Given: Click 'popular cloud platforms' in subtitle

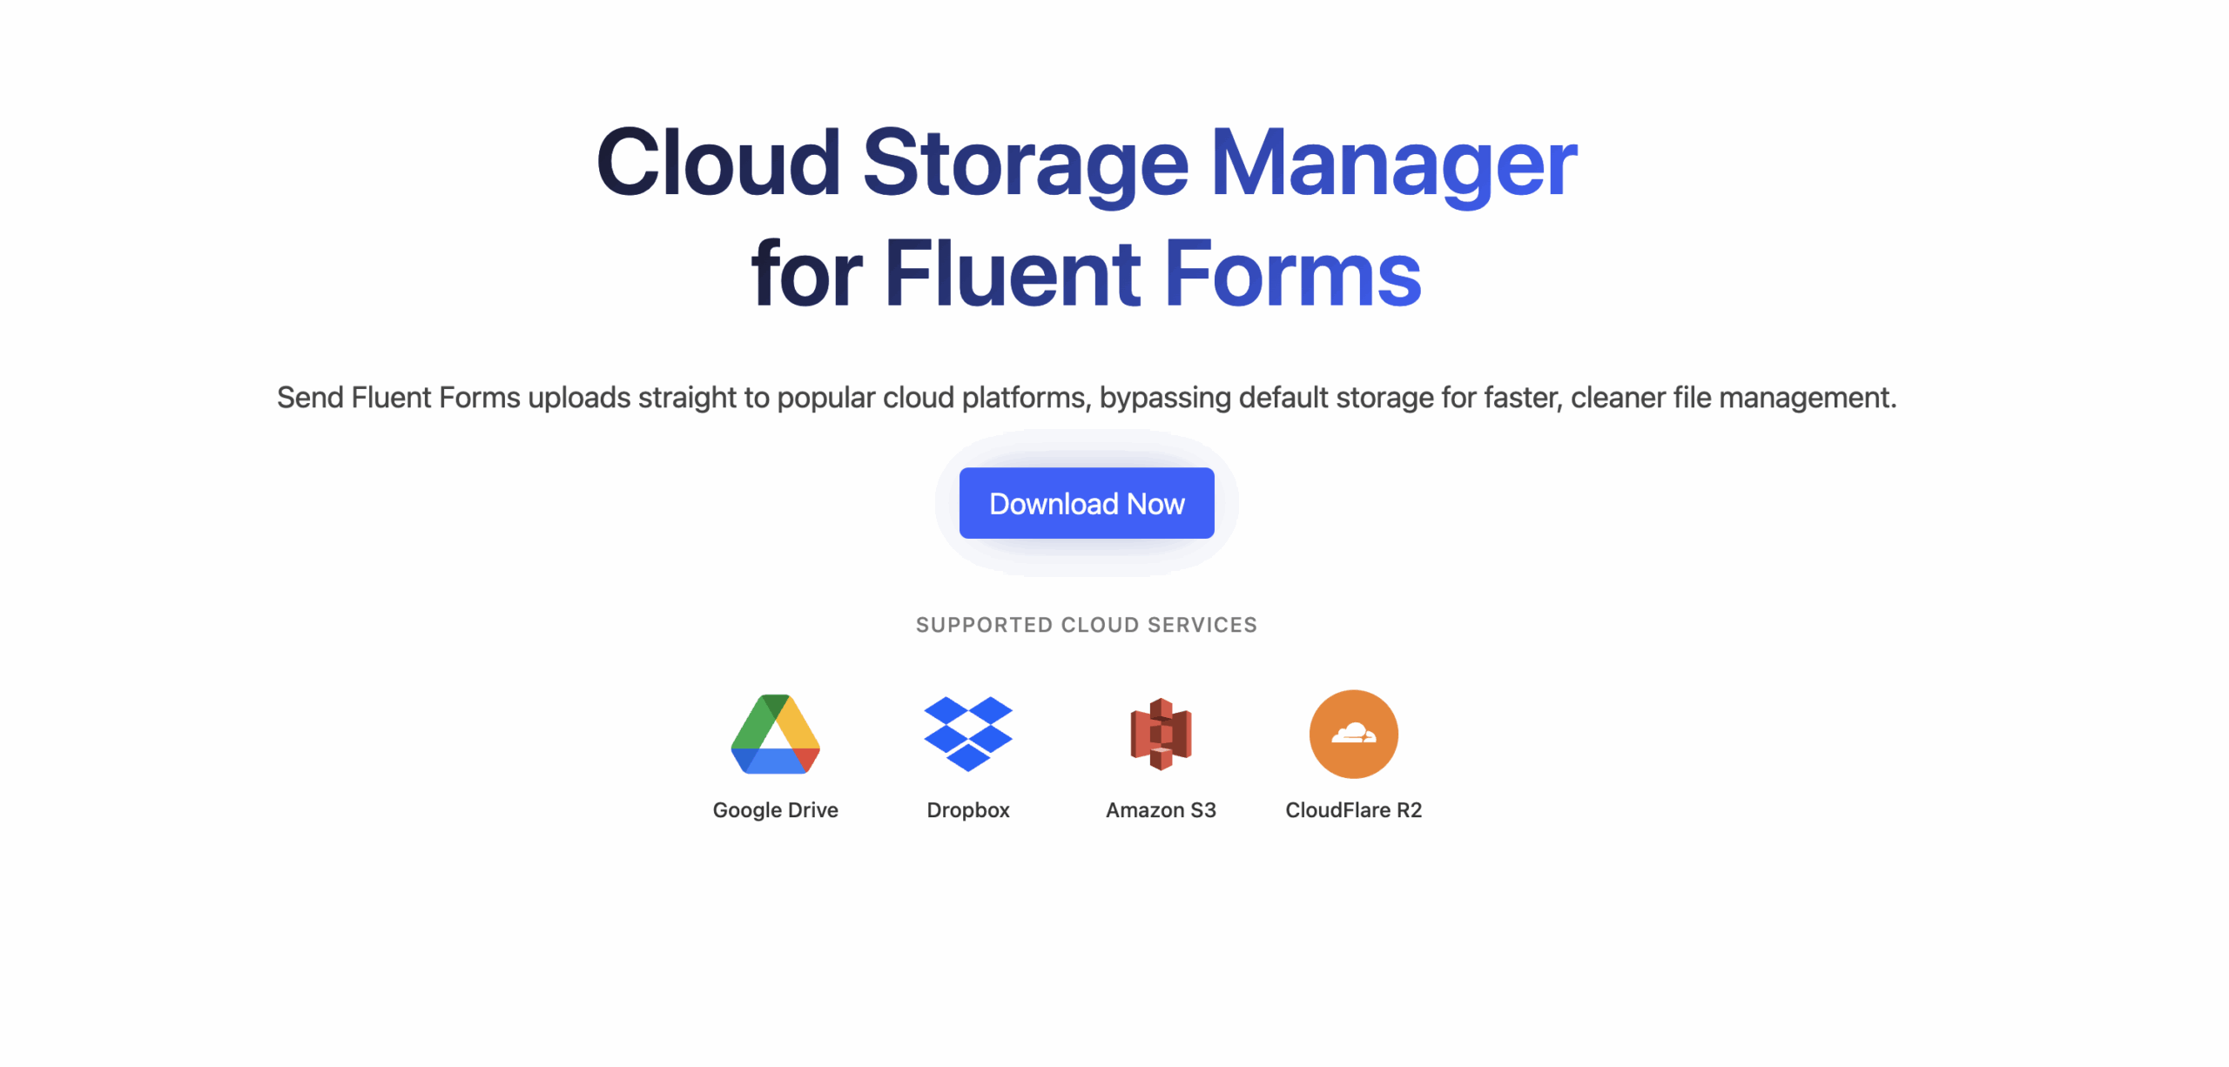Looking at the screenshot, I should point(932,398).
